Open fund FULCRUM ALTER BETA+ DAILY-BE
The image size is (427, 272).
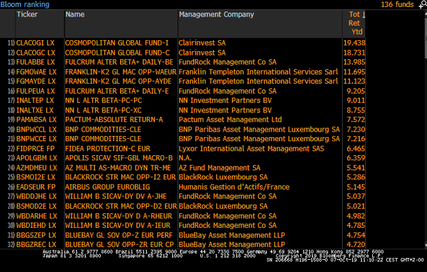119,62
